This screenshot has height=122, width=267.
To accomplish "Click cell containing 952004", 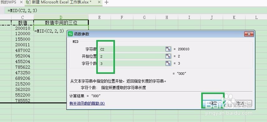I will (x=22, y=56).
